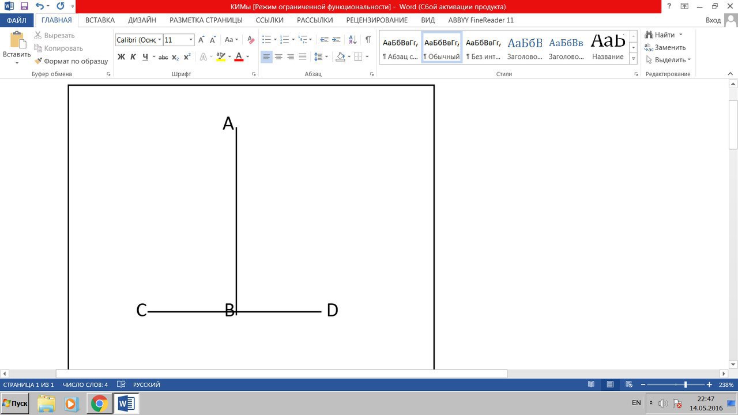Click the Format Painter brush icon
This screenshot has height=415, width=738.
[39, 61]
